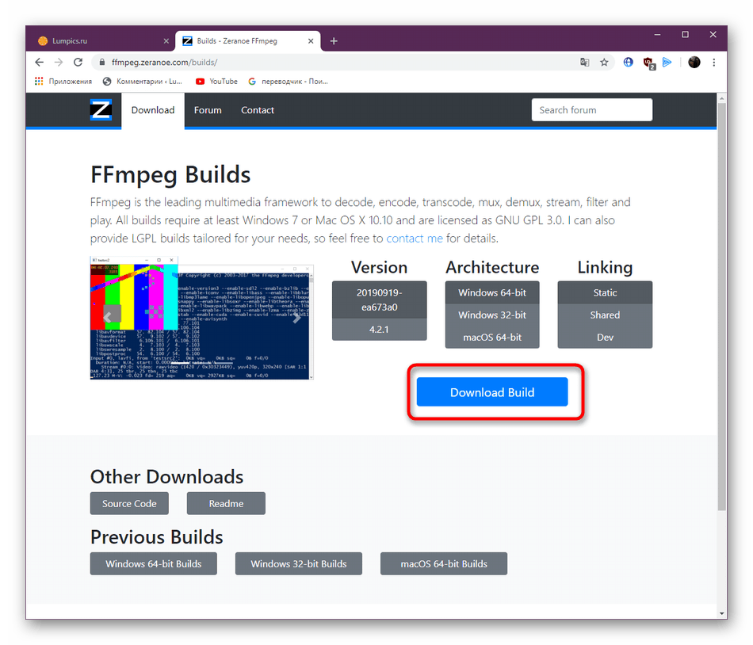Image resolution: width=753 pixels, height=645 pixels.
Task: Open the Download nav item
Action: tap(153, 110)
